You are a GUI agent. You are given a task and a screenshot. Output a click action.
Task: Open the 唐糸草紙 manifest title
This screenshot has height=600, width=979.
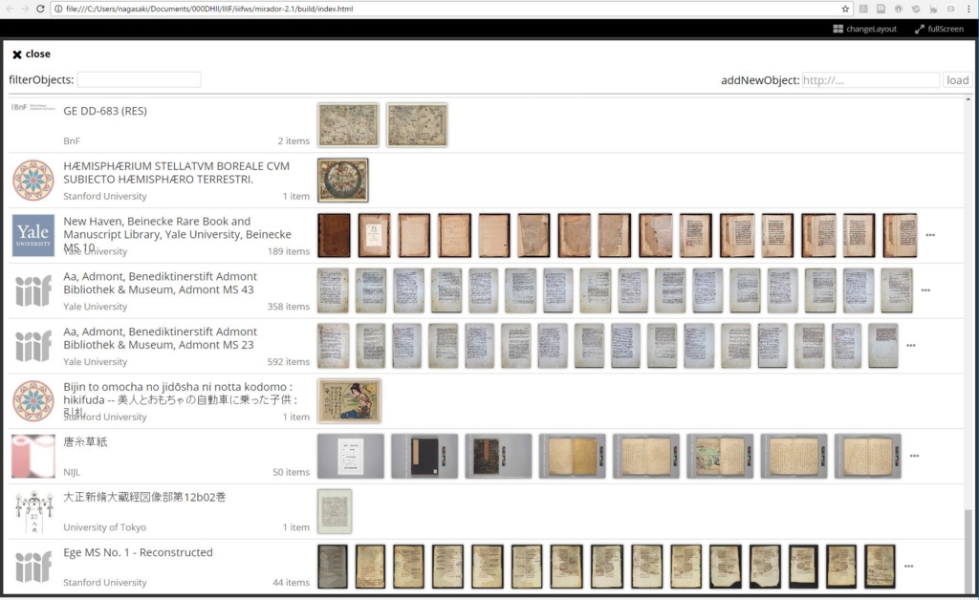tap(85, 441)
